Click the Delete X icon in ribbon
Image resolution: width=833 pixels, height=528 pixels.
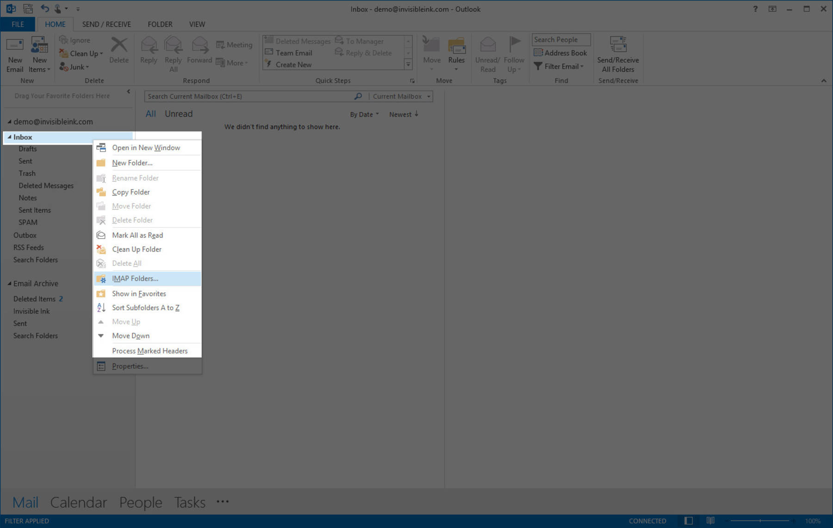coord(119,45)
